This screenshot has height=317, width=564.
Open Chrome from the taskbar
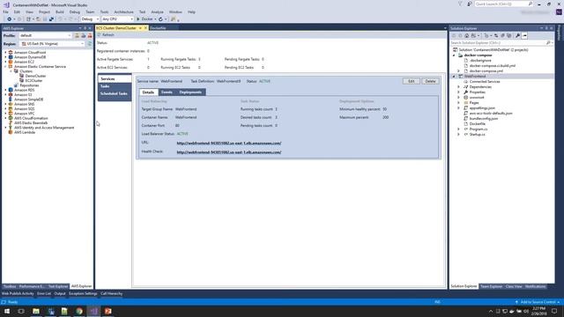[79, 311]
